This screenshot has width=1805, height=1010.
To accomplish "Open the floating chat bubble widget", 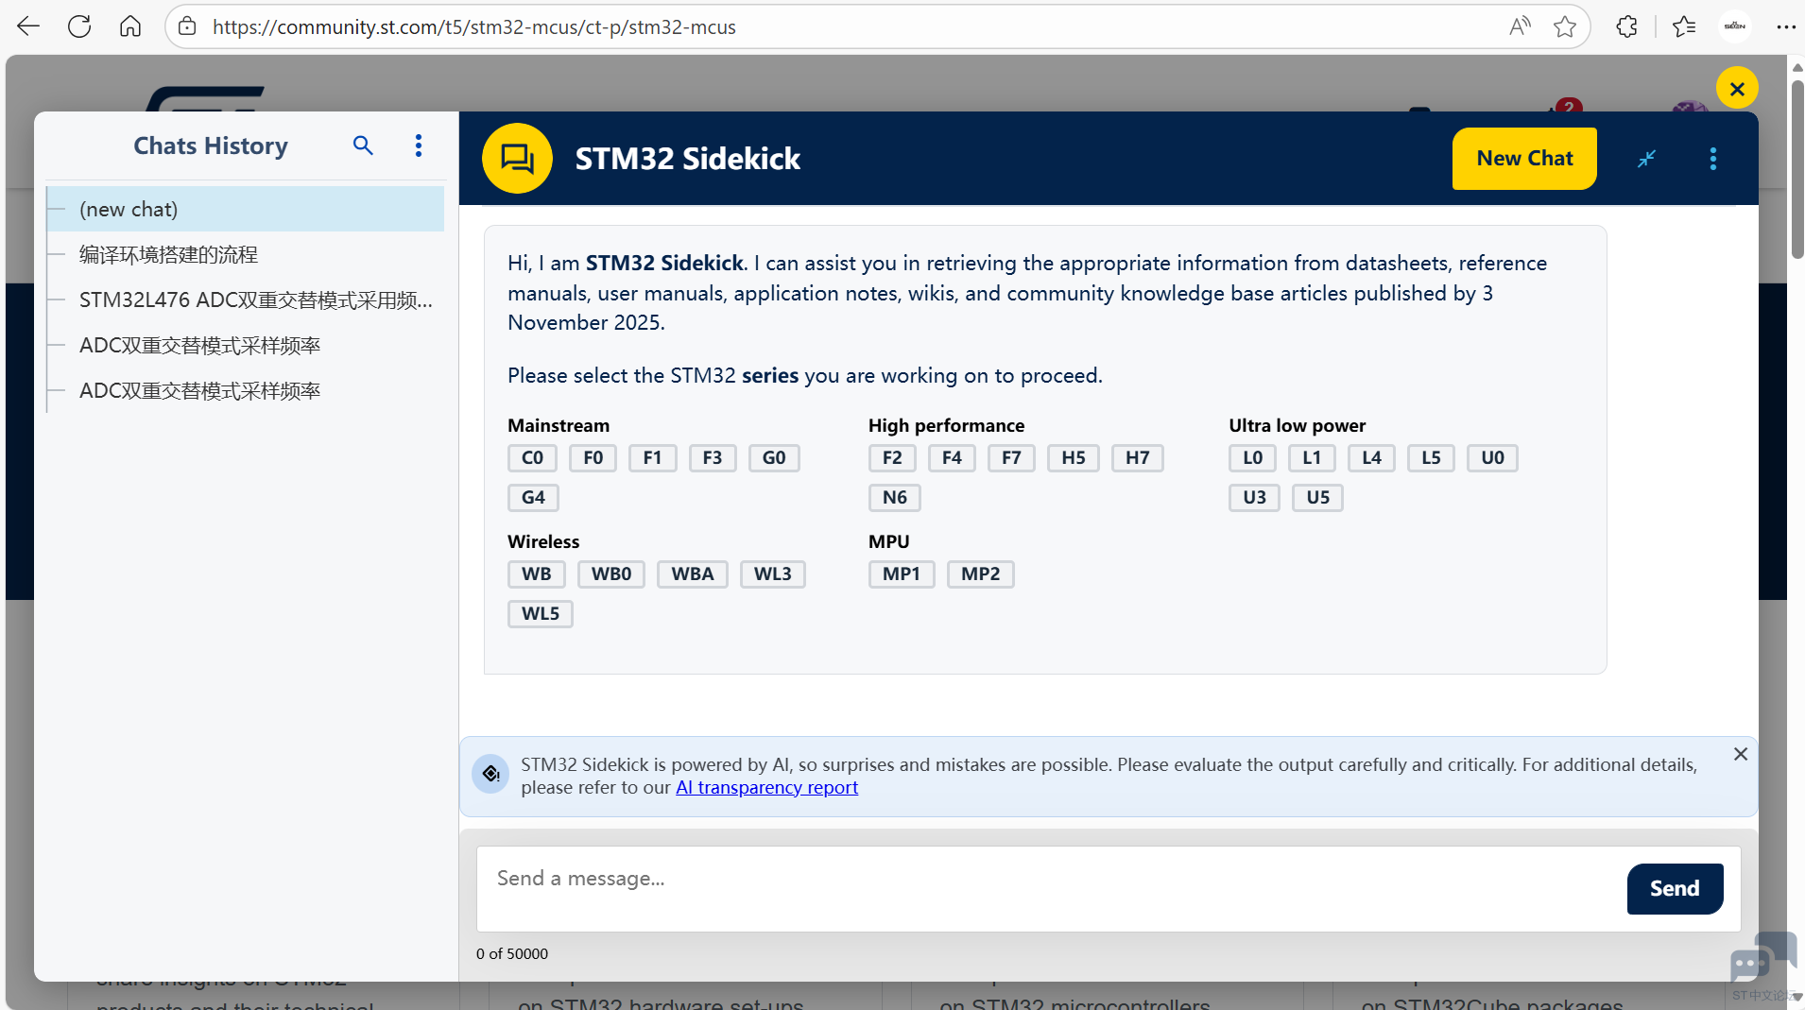I will click(1762, 958).
